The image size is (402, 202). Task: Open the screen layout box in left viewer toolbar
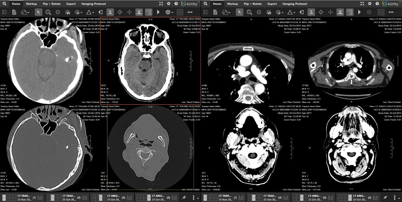point(180,12)
